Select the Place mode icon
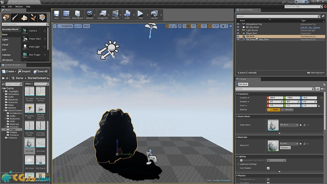The width and height of the screenshot is (327, 184). pos(6,17)
